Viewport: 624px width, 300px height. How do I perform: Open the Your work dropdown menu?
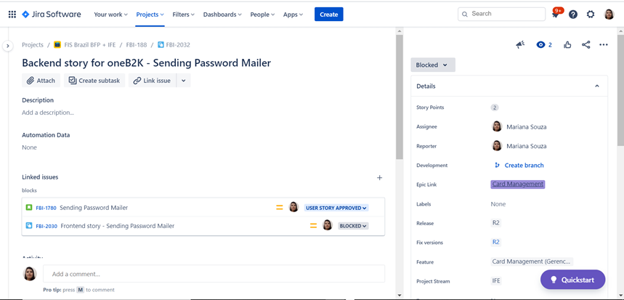pos(110,15)
